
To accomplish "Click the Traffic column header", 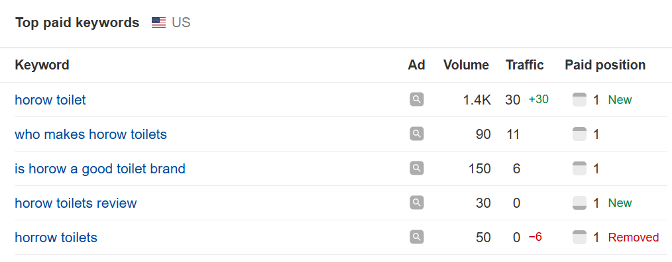I will tap(525, 65).
